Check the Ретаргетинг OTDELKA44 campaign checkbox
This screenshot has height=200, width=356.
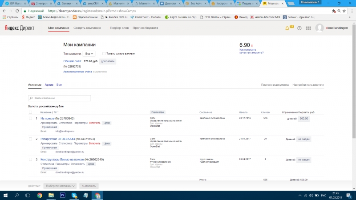pos(30,139)
